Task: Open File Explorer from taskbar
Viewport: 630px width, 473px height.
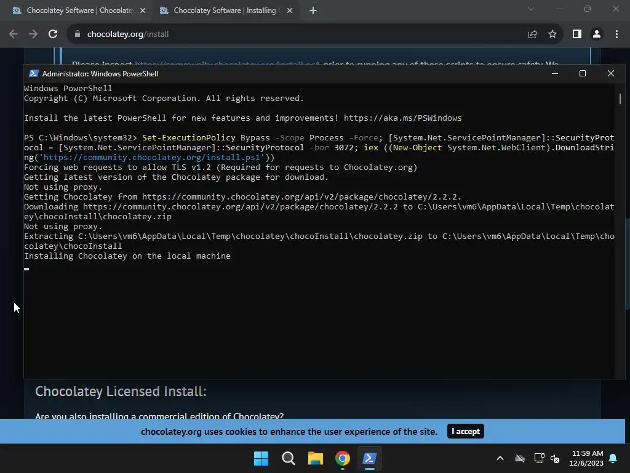Action: point(316,458)
